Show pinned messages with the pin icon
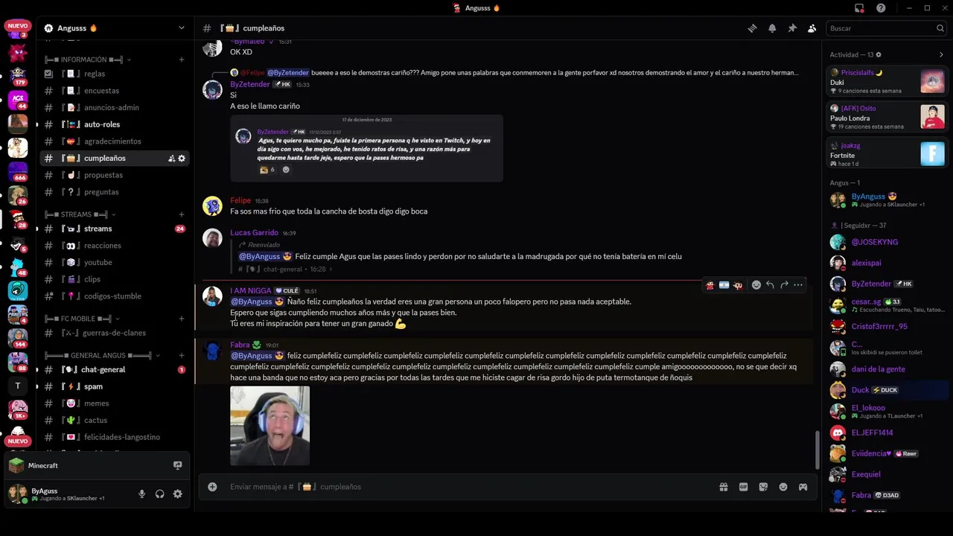The height and width of the screenshot is (536, 953). pyautogui.click(x=792, y=28)
